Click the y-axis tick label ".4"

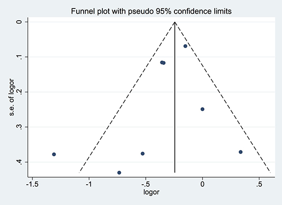18,162
